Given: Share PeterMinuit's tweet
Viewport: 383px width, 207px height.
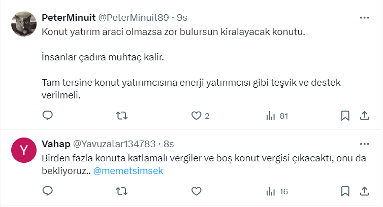Looking at the screenshot, I should tap(364, 116).
